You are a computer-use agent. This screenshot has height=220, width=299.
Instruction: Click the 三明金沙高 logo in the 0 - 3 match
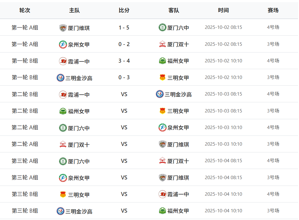(61, 78)
